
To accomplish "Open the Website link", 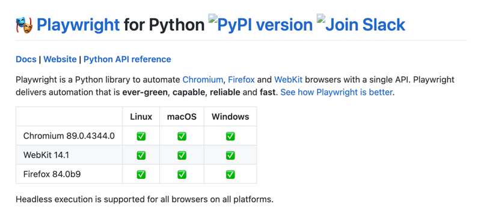I will 60,59.
